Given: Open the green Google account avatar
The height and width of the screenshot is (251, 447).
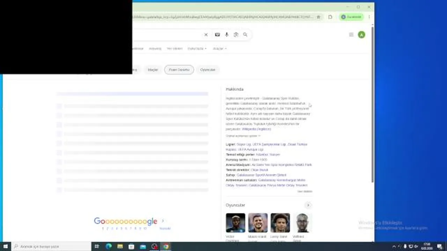Looking at the screenshot, I should tap(361, 35).
